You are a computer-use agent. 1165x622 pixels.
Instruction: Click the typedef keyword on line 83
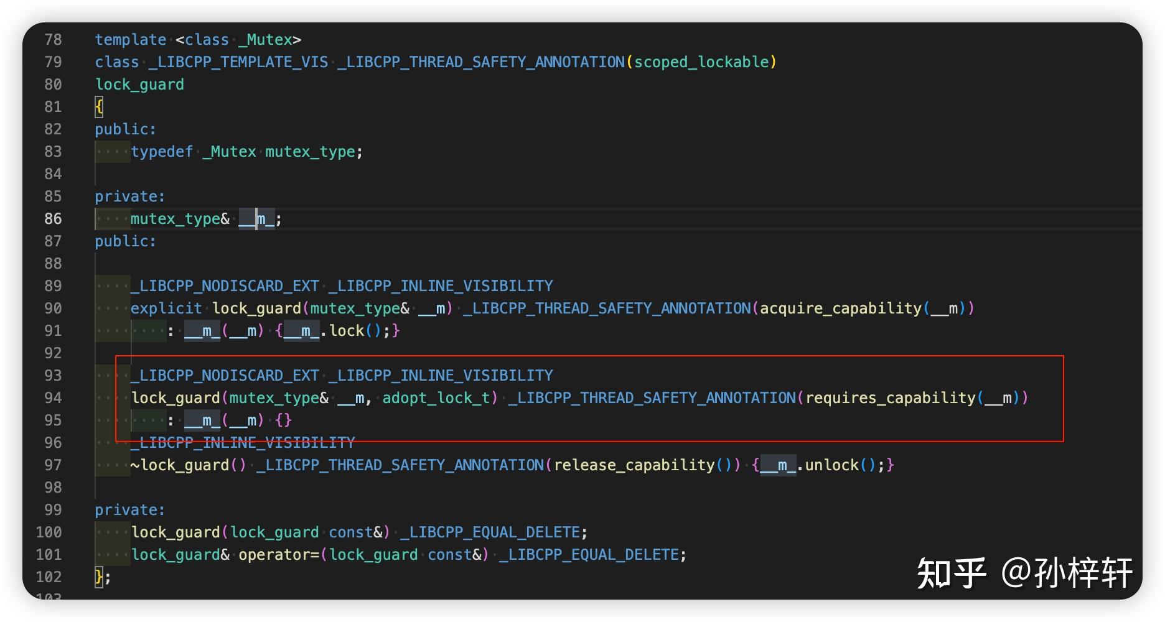coord(162,152)
